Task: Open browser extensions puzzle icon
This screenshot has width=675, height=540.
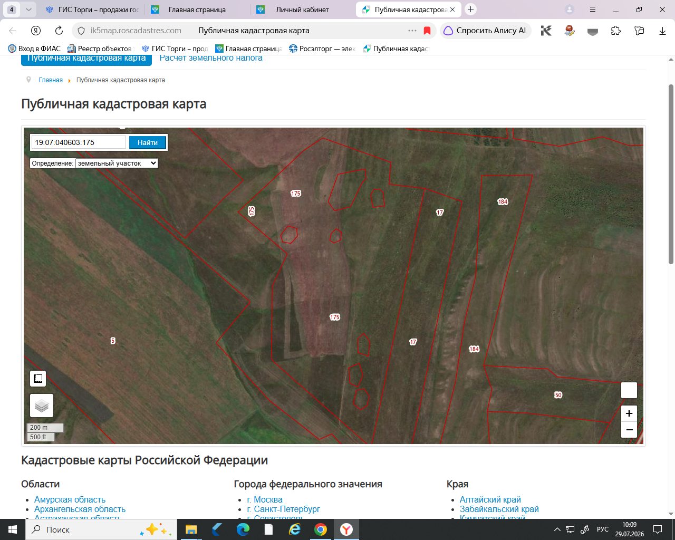Action: click(616, 31)
